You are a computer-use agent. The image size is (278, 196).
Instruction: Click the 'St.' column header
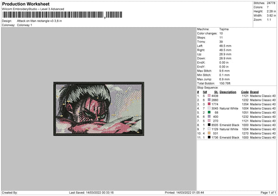[216, 92]
